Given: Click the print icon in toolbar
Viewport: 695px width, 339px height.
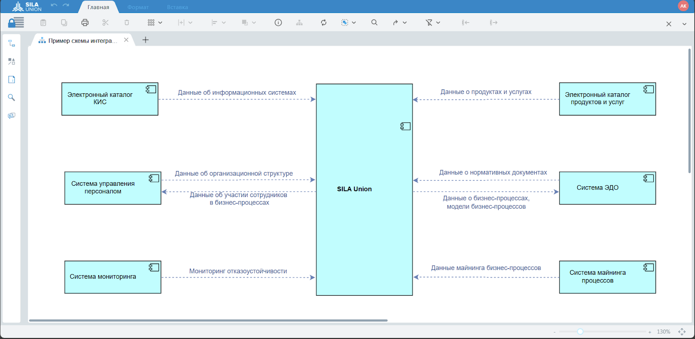Looking at the screenshot, I should click(85, 23).
